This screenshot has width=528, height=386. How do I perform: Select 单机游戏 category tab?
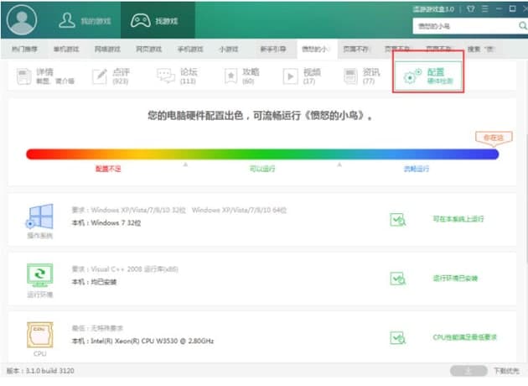click(x=69, y=49)
